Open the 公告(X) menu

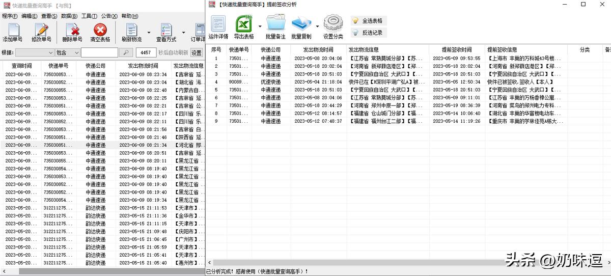pos(109,16)
